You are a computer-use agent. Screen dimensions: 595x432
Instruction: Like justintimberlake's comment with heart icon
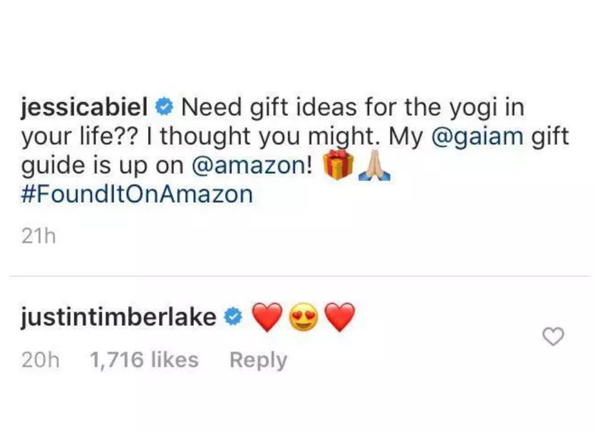coord(553,337)
